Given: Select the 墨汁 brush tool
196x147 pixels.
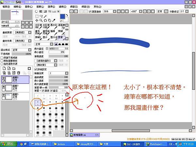Looking at the screenshot, I should tap(46, 38).
